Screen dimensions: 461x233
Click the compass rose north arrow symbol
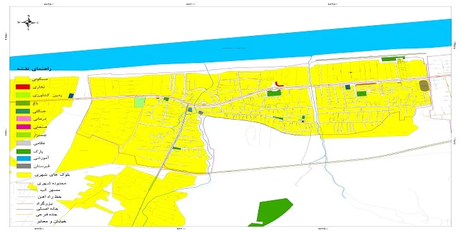pos(28,22)
